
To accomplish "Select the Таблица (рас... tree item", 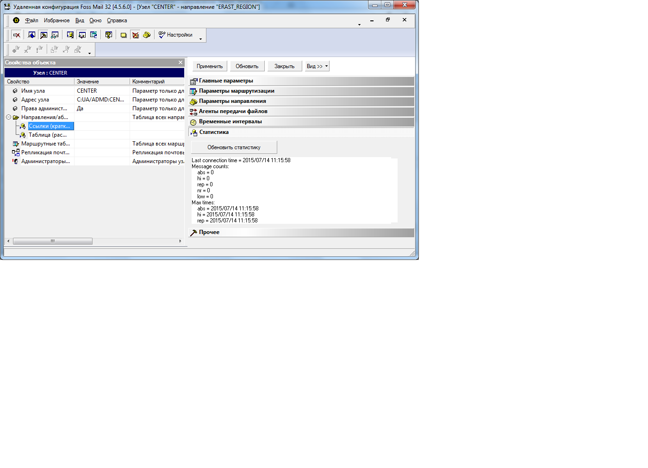I will point(48,135).
